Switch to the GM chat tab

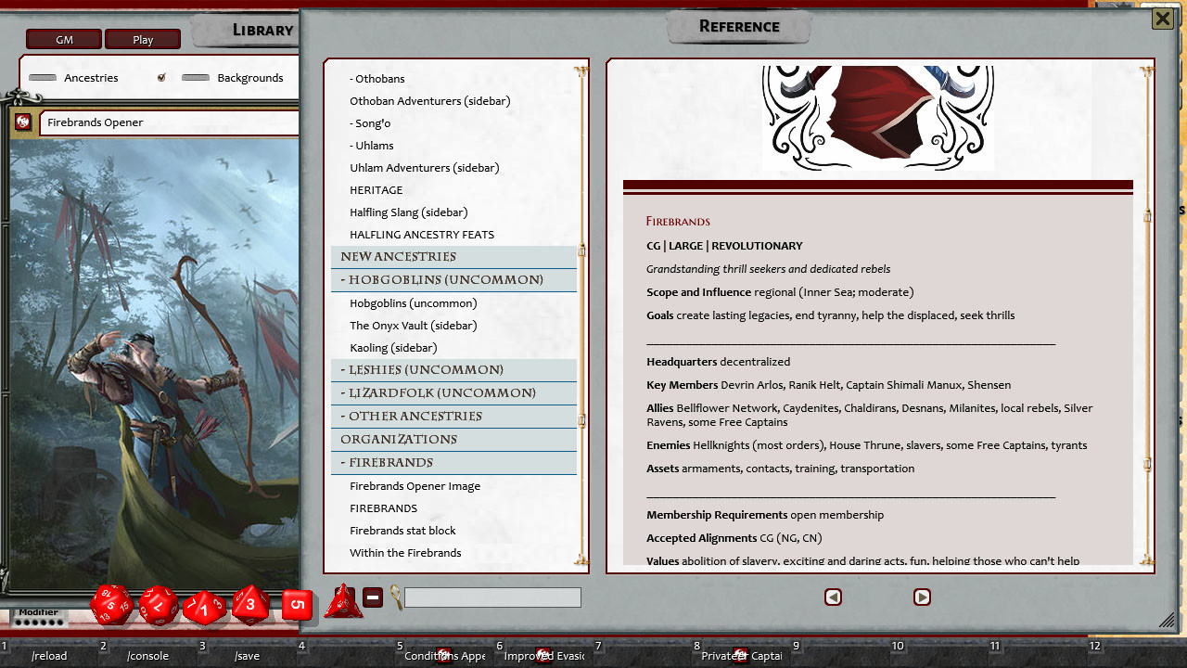pyautogui.click(x=63, y=39)
